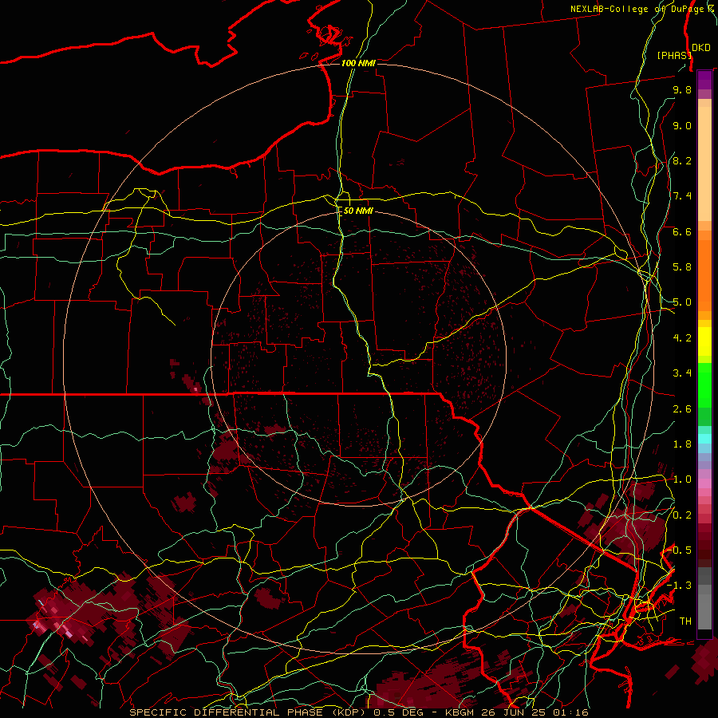
Task: Click the 0.5 DEG elevation angle text
Action: (x=399, y=712)
